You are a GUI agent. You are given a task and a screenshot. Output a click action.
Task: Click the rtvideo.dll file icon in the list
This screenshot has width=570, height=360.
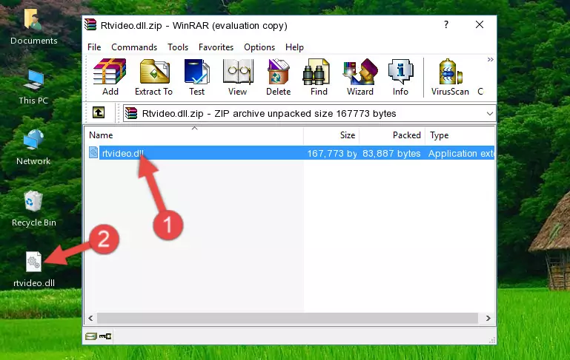tap(93, 152)
